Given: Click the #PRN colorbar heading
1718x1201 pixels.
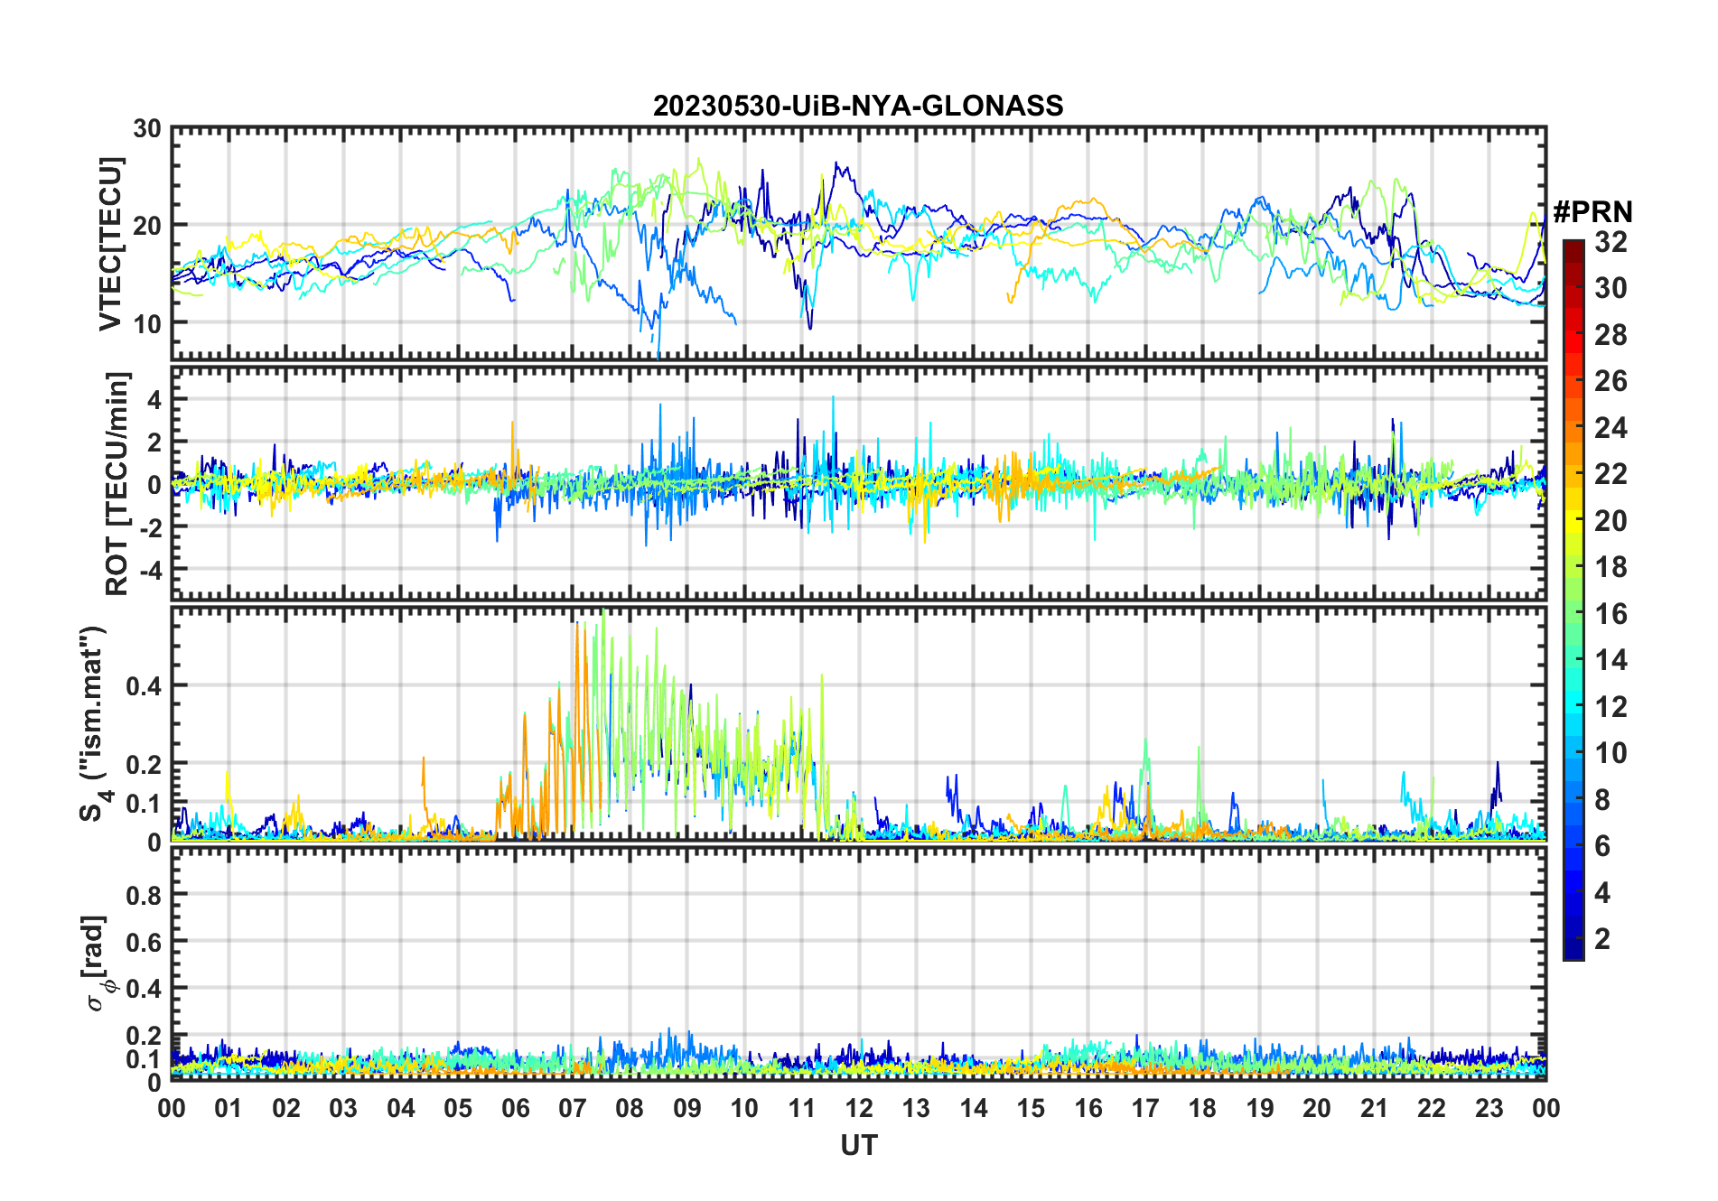Looking at the screenshot, I should (x=1592, y=211).
